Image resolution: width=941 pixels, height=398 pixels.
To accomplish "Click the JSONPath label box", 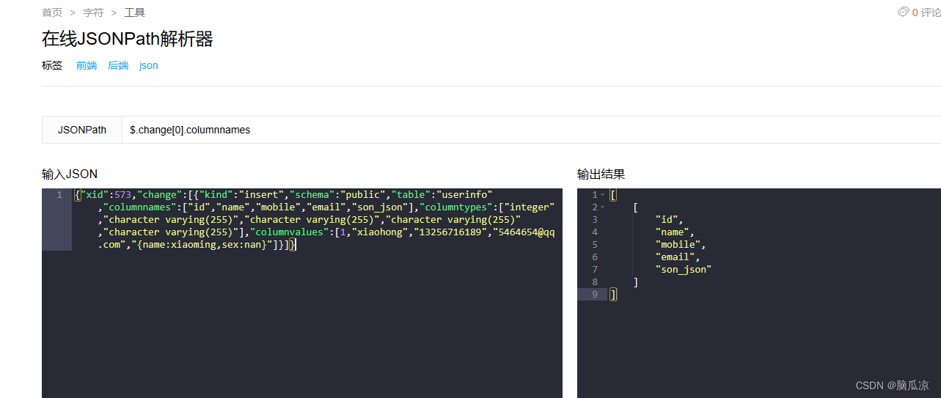I will click(82, 130).
